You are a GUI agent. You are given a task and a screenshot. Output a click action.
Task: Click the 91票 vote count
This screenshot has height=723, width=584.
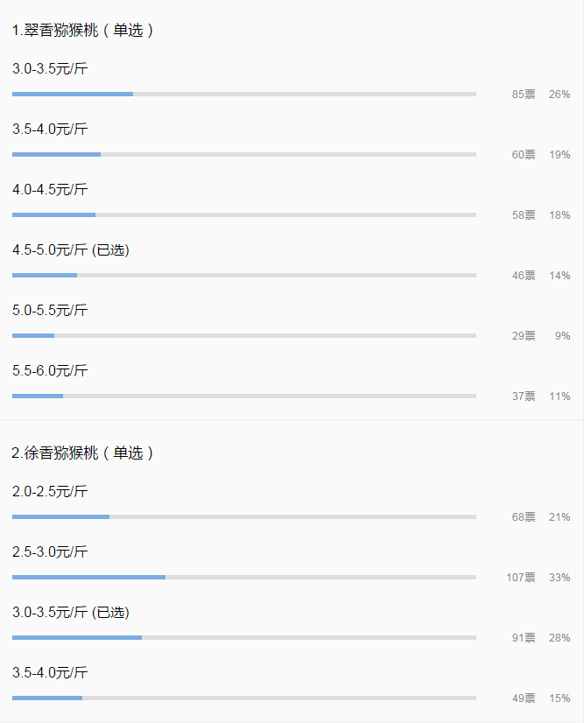tap(524, 638)
